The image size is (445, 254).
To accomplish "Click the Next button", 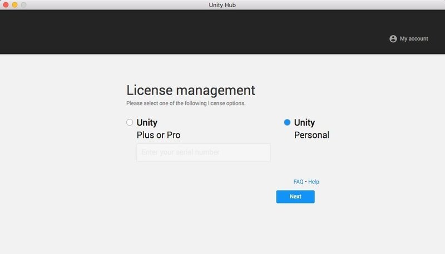I will coord(295,196).
